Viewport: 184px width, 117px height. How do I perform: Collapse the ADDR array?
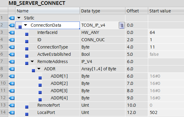[39, 69]
